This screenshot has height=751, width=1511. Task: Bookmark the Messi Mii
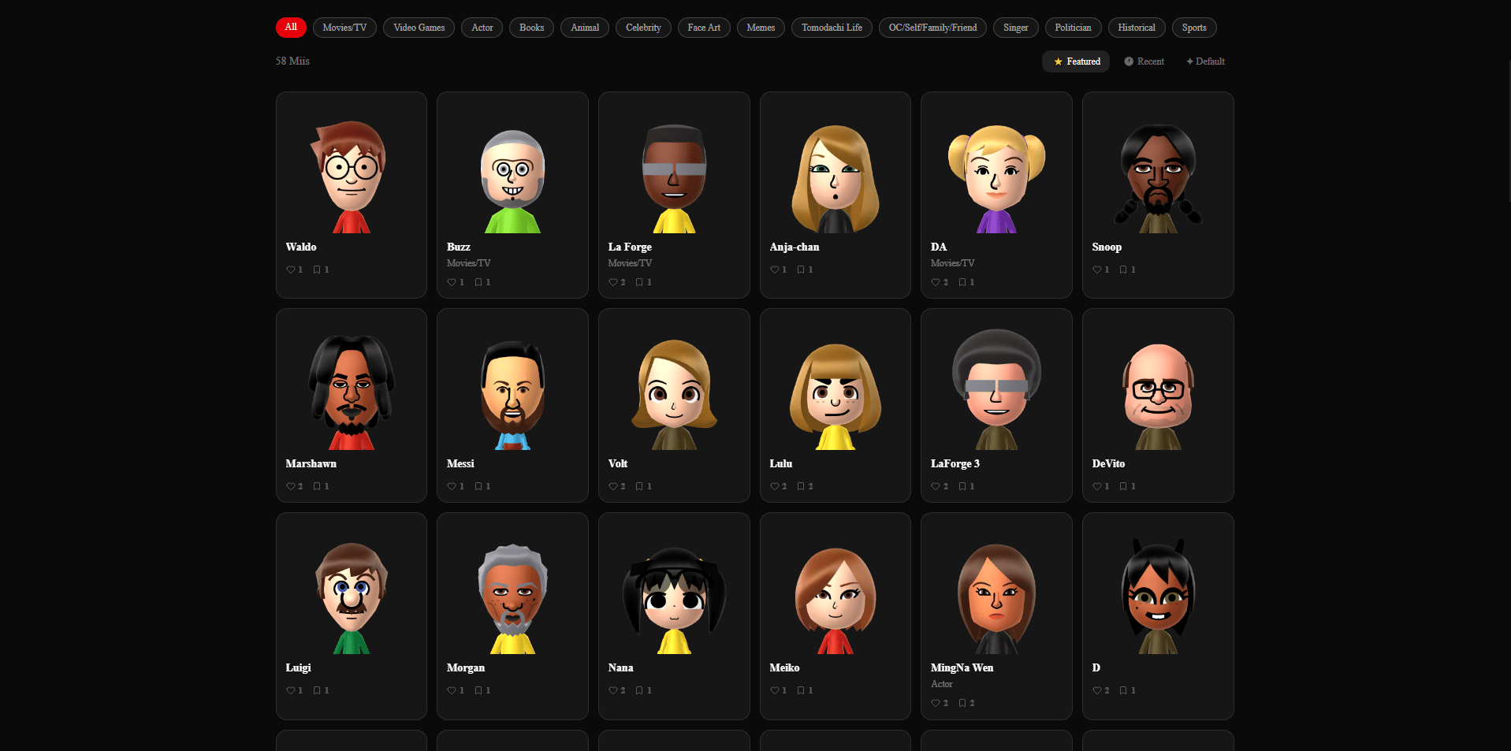pos(478,486)
